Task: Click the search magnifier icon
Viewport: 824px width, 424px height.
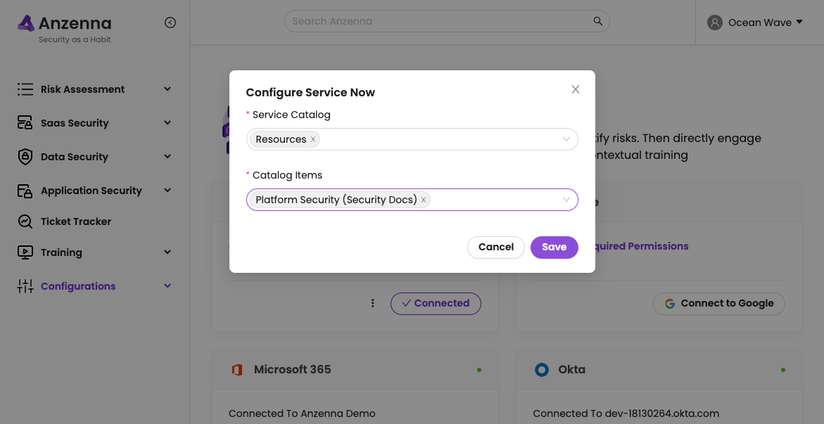Action: point(598,21)
